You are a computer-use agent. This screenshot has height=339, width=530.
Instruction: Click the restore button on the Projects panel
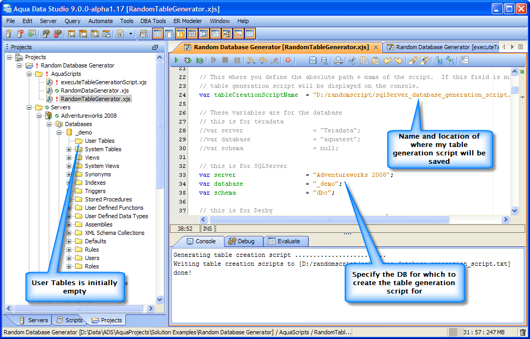click(x=155, y=47)
